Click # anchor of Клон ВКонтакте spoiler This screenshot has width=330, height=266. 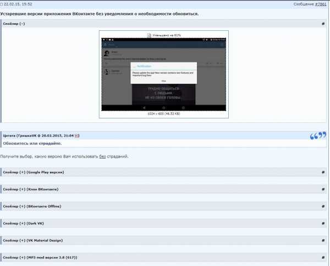[x=323, y=189]
